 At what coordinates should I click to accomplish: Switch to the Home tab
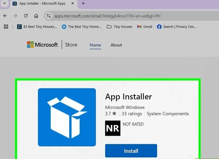pos(95,45)
